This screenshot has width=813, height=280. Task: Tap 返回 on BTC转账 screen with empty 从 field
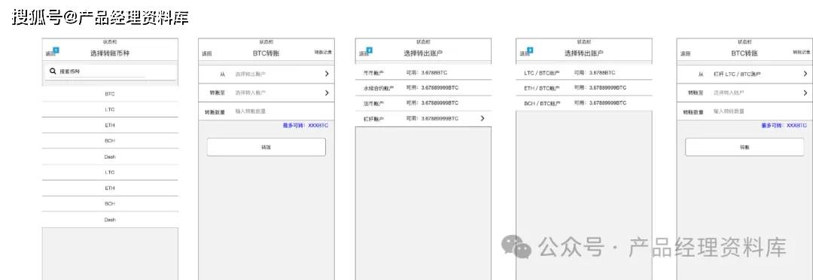(x=207, y=53)
